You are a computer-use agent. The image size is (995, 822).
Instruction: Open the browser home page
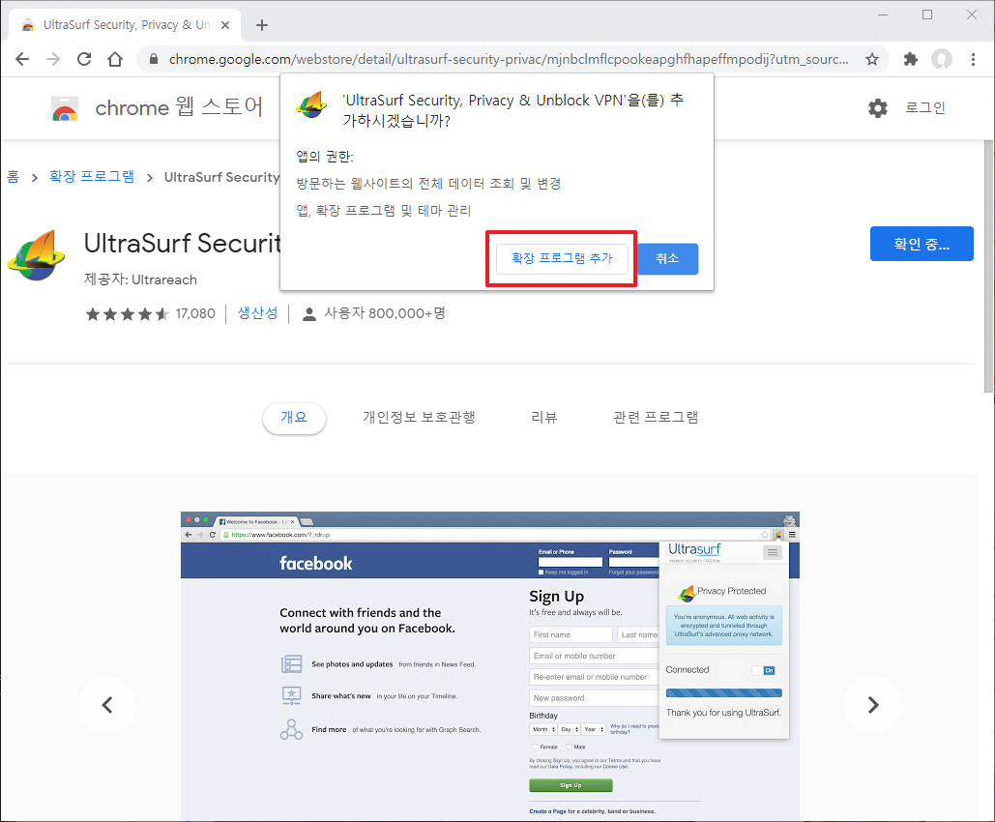(115, 59)
